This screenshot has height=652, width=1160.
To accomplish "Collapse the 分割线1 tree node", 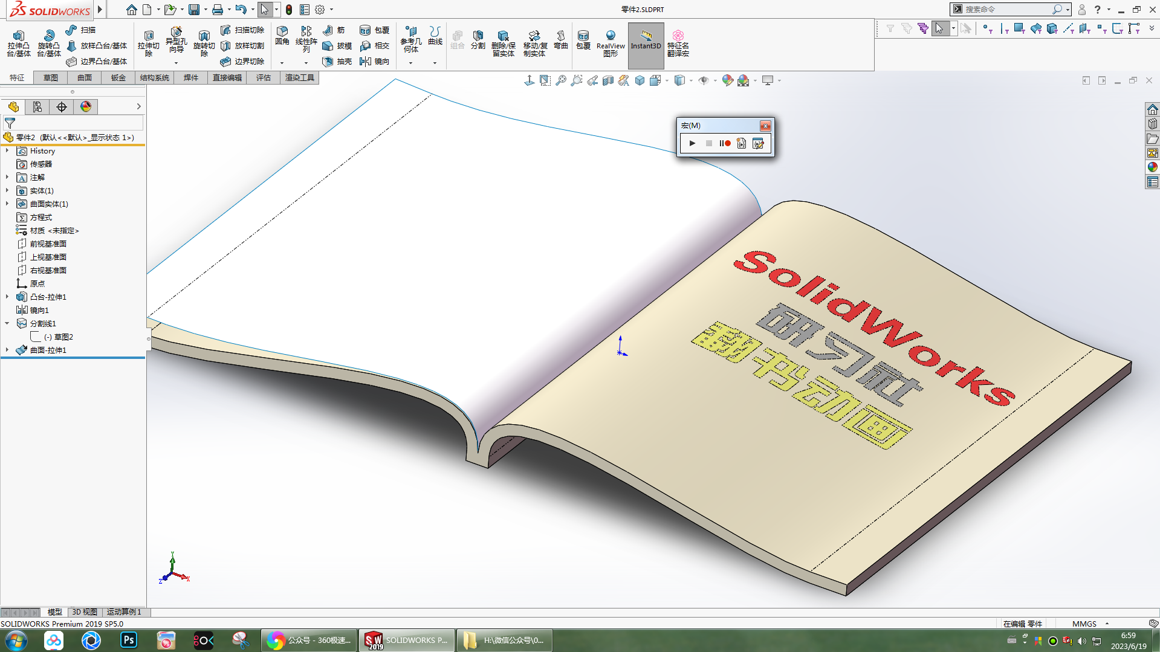I will tap(7, 323).
